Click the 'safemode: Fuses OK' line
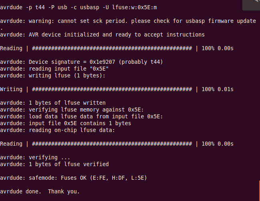This screenshot has height=201, width=260. 74,178
